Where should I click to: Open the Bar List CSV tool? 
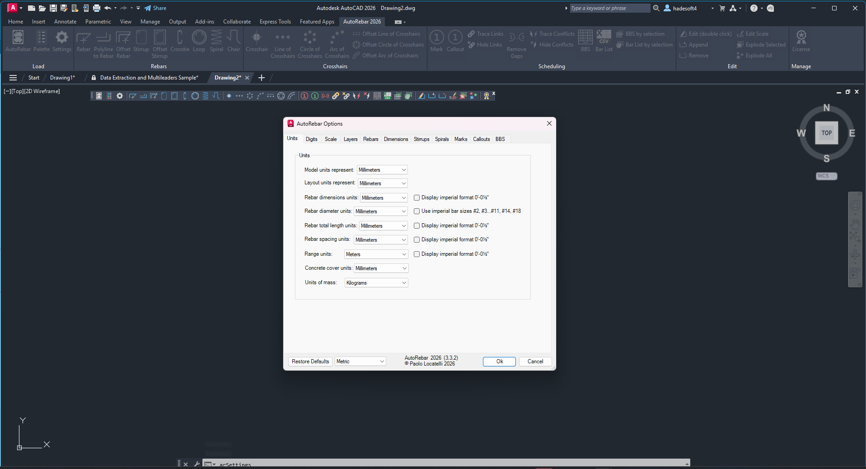604,41
